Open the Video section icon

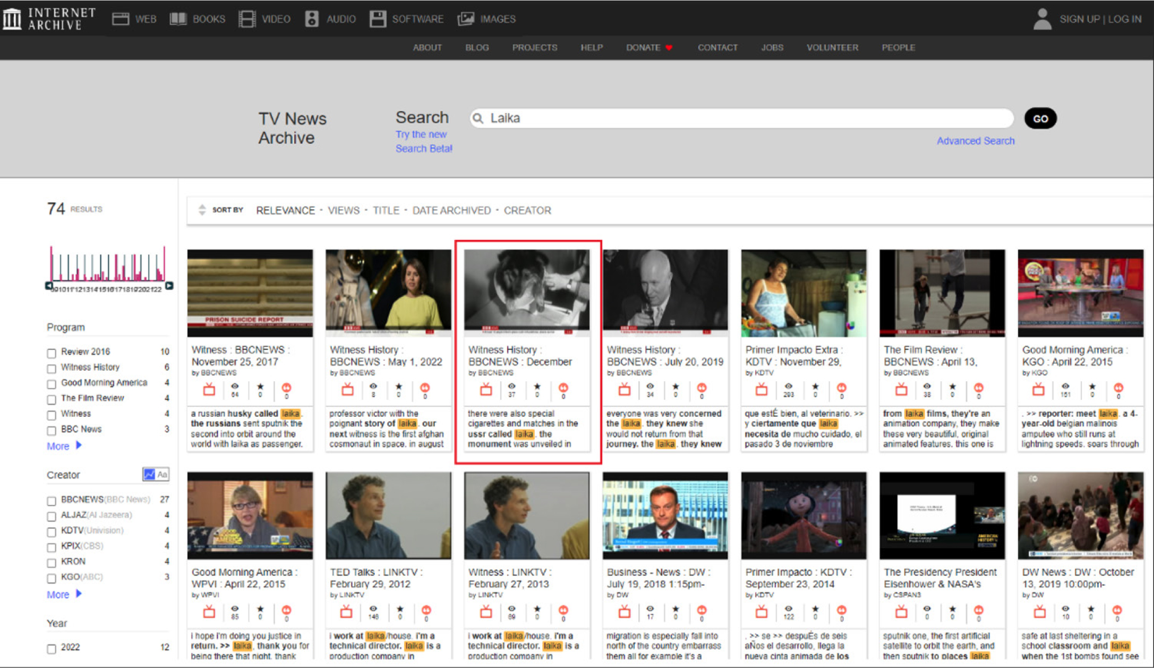[x=247, y=19]
